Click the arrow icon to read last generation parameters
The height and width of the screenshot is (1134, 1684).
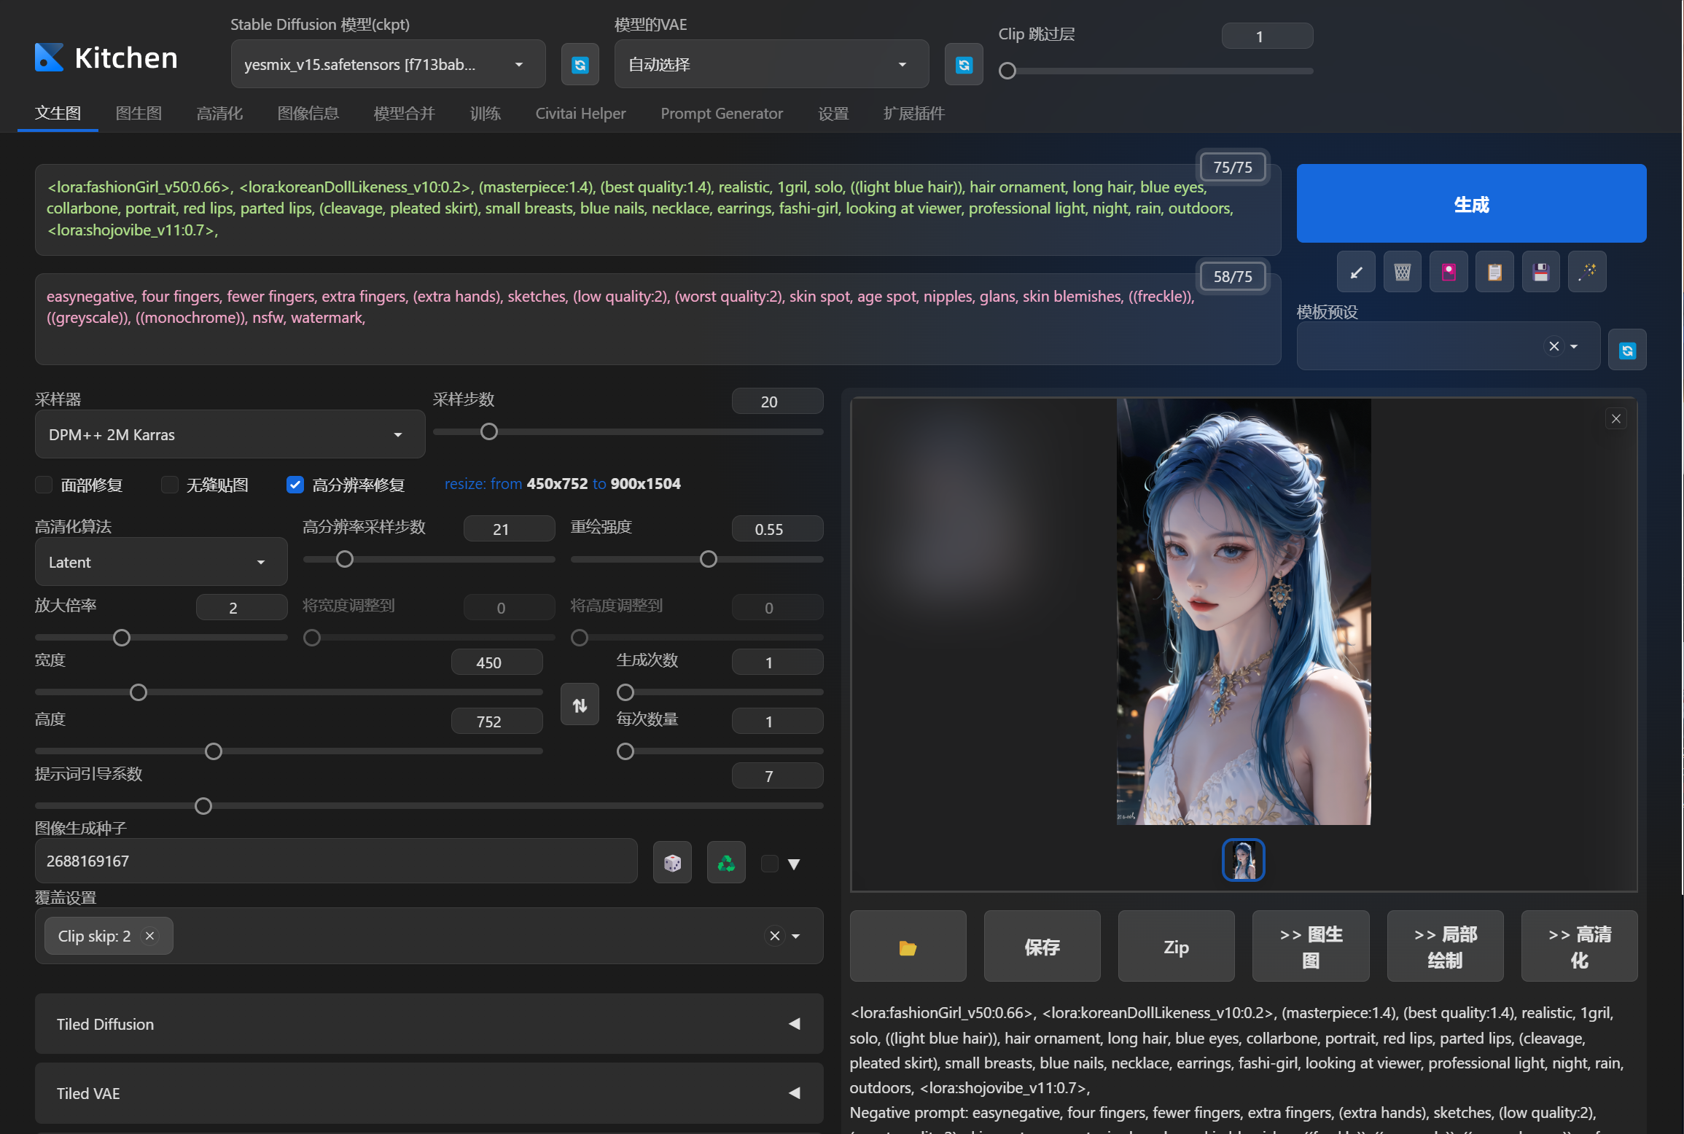(1356, 272)
